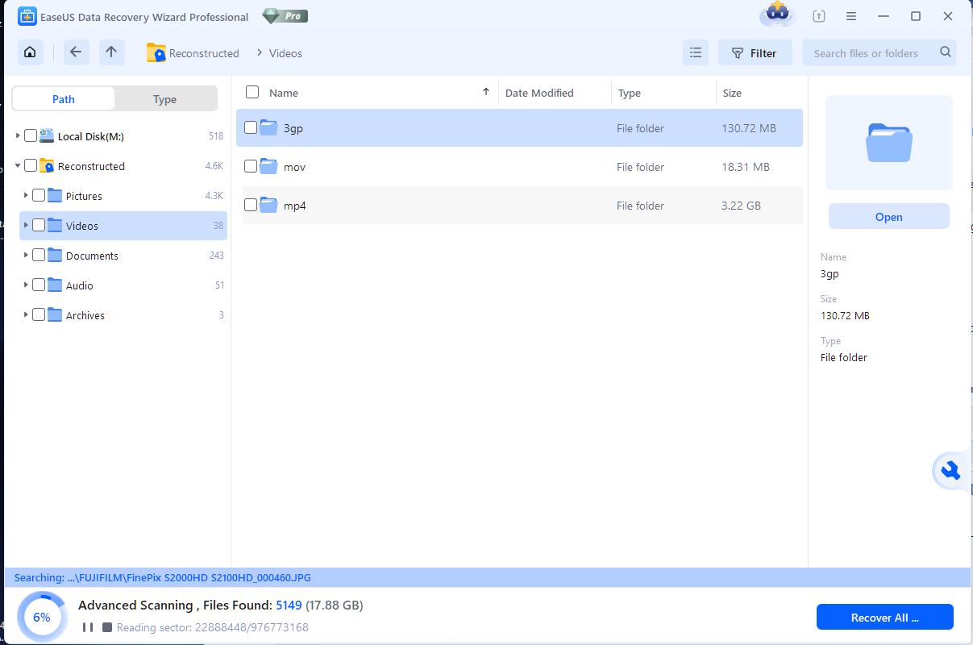Expand the Pictures tree node
Screen dimensions: 973x645
(26, 196)
